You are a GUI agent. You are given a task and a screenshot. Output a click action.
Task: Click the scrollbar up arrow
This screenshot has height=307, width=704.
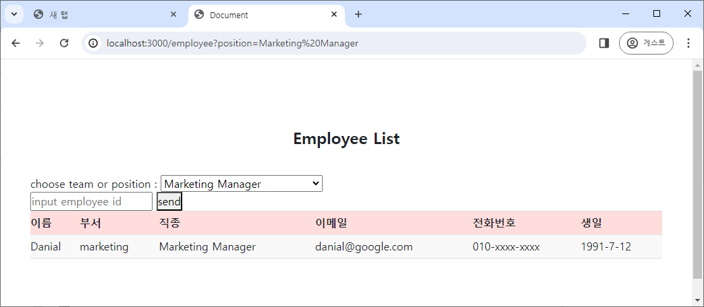[697, 65]
